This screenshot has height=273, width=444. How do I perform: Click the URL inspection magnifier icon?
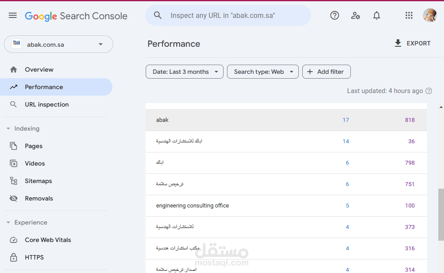coord(13,104)
